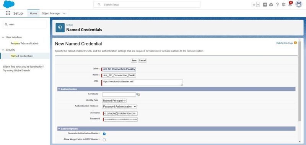306x145 pixels.
Task: Click the Global Actions plus icon
Action: click(x=265, y=5)
